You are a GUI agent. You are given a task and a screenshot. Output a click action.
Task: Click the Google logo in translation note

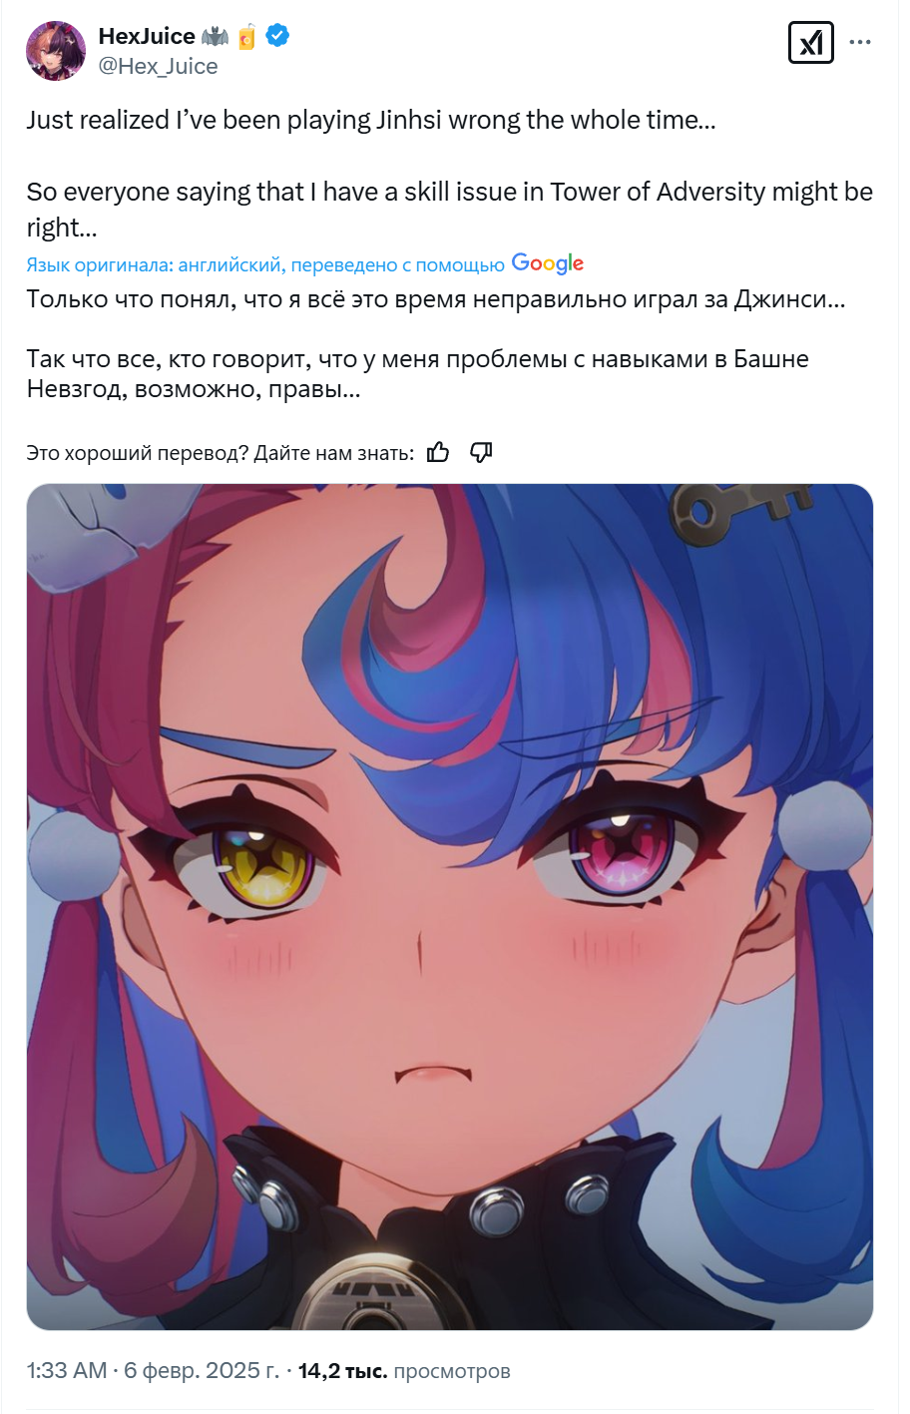[548, 263]
